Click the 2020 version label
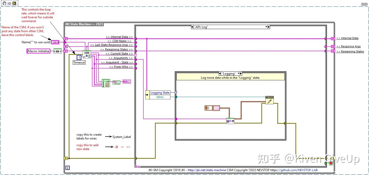The width and height of the screenshot is (369, 175). (x=364, y=4)
